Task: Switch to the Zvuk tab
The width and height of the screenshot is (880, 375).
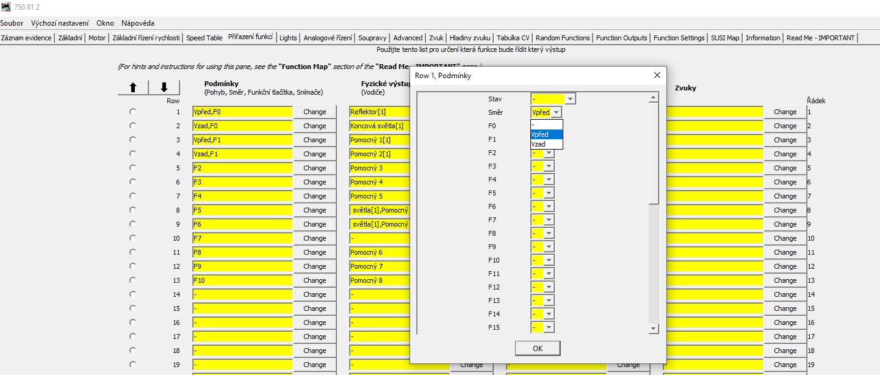Action: point(436,38)
